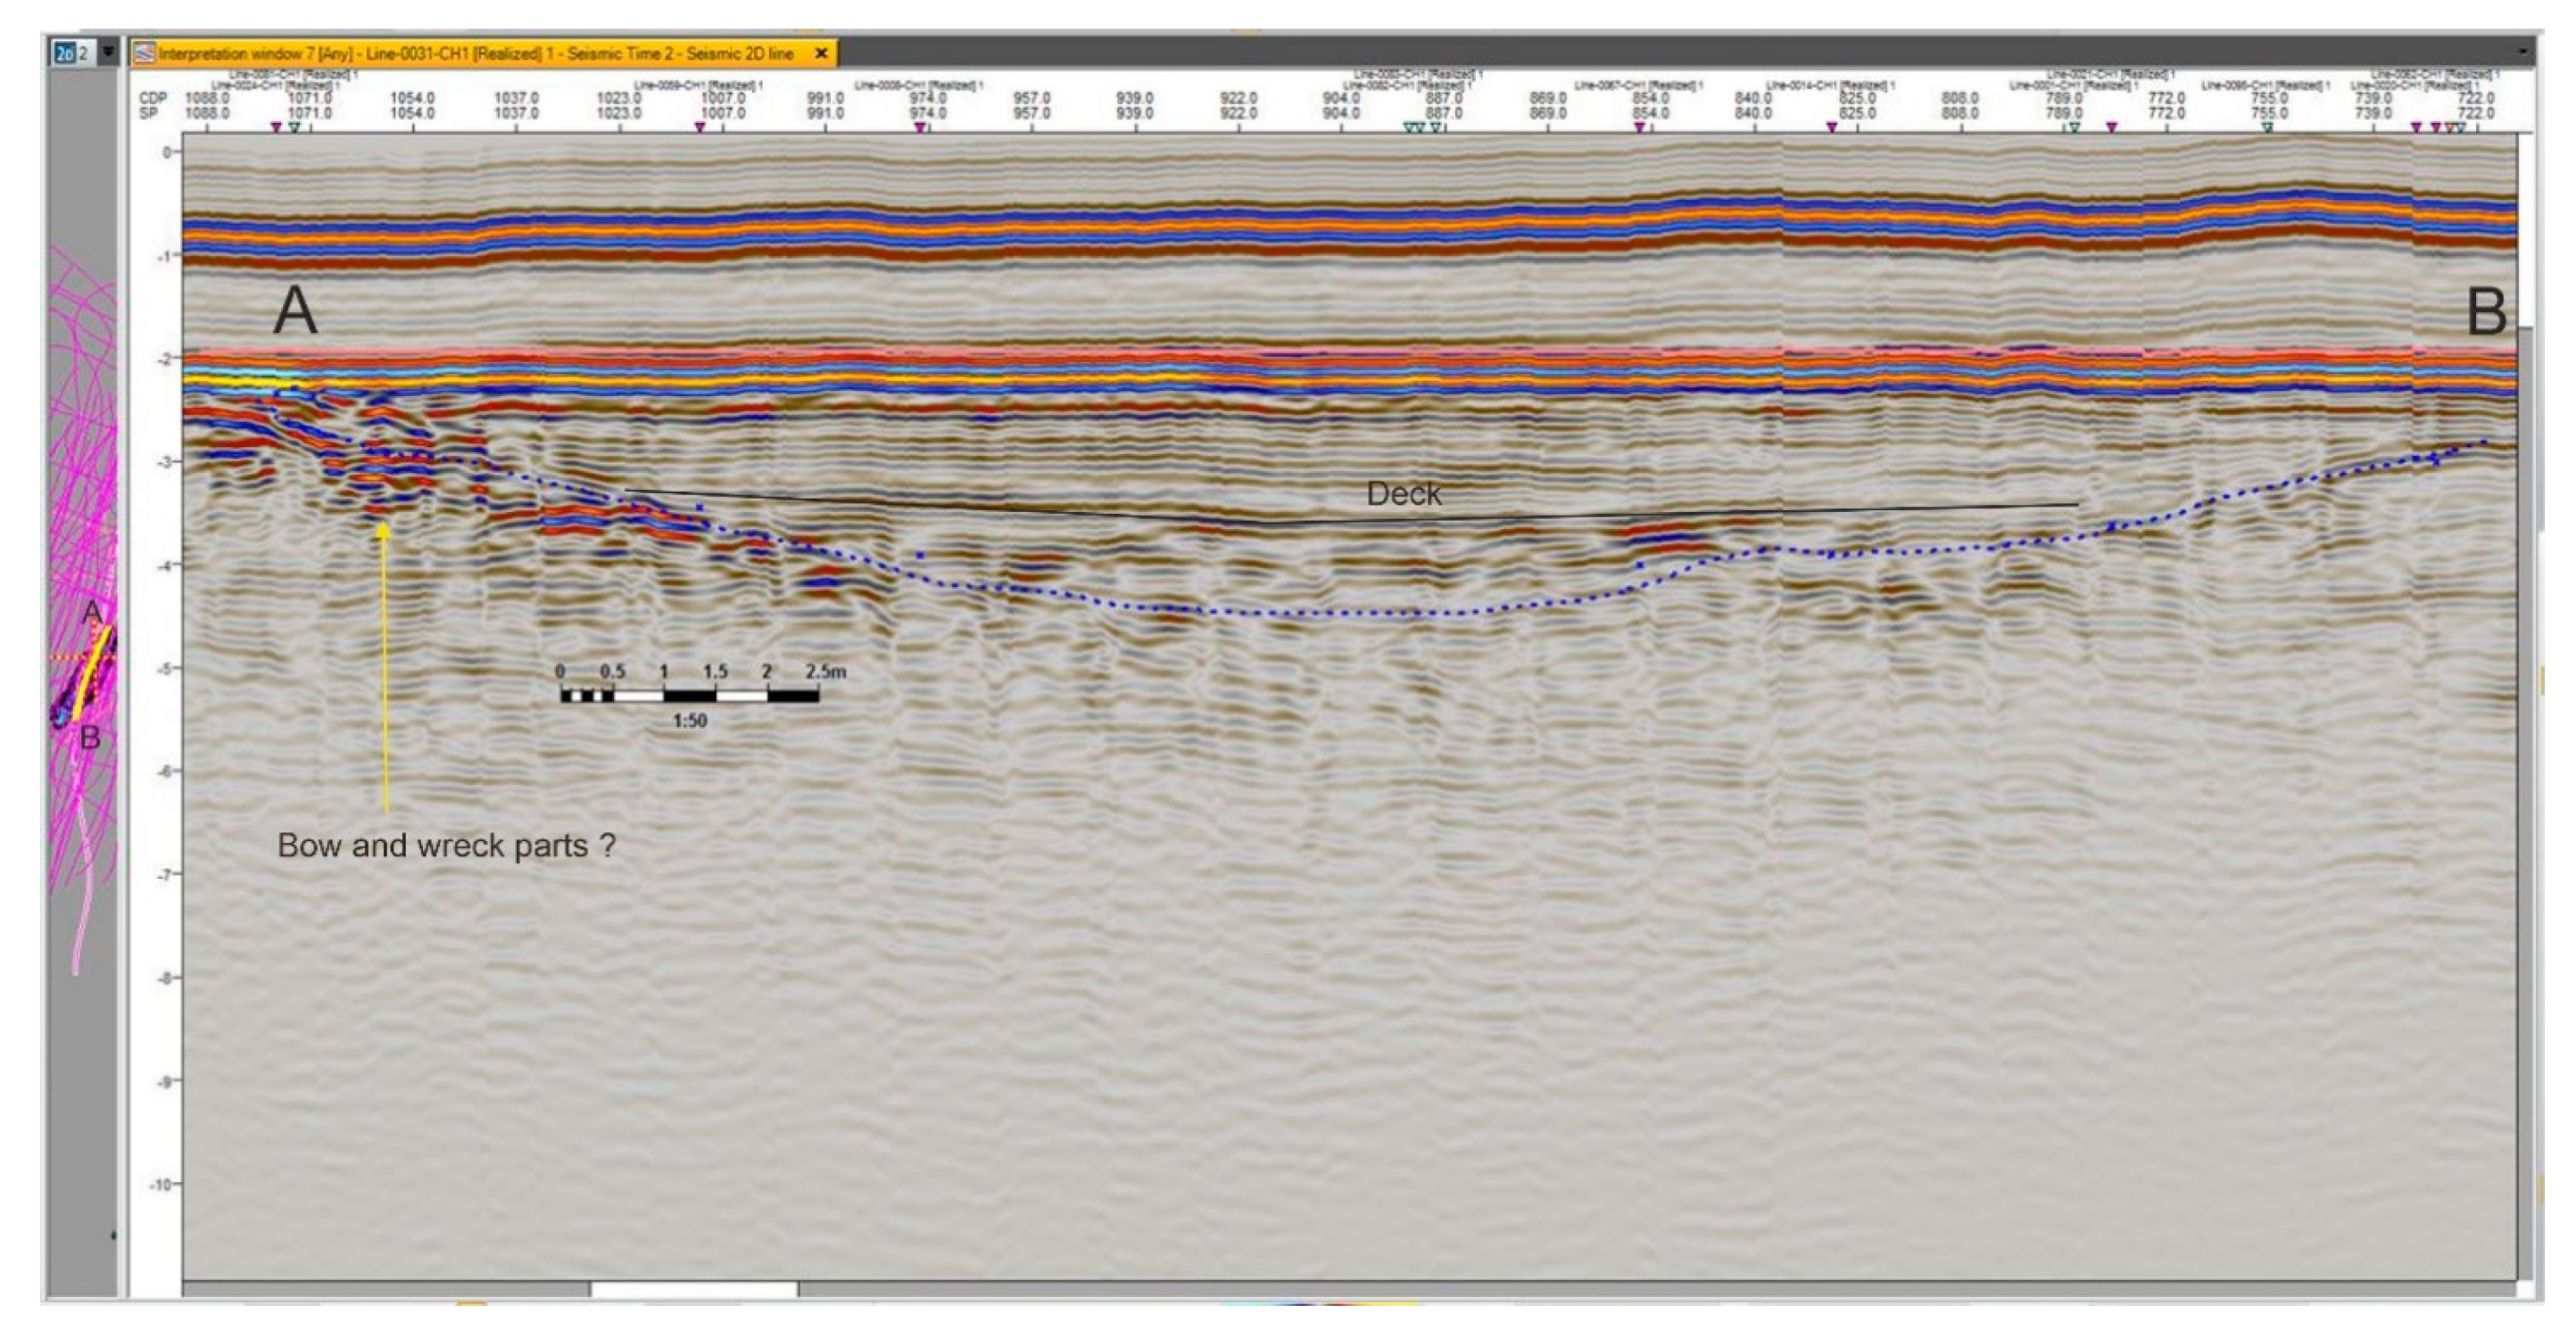This screenshot has width=2576, height=1339.
Task: Select the teal Line-0096 marker at CDP 755
Action: [2268, 128]
